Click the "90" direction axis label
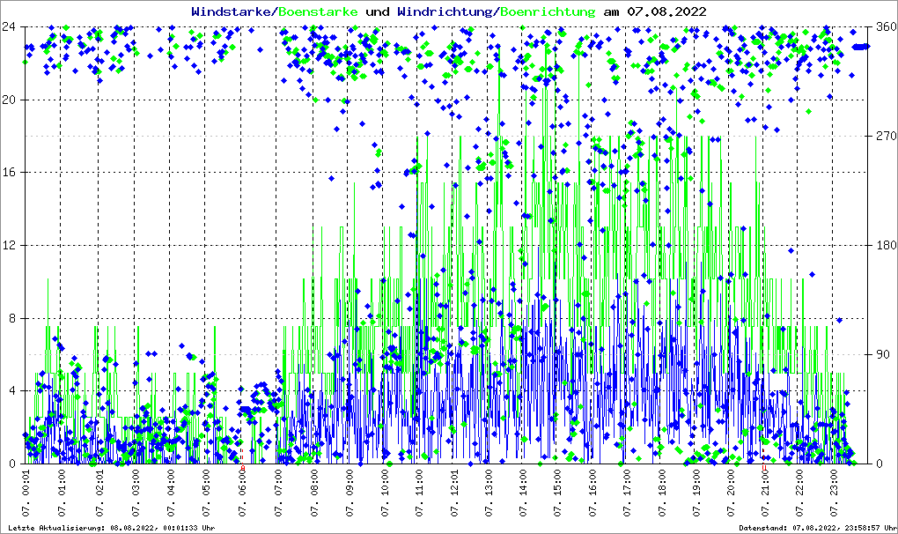This screenshot has height=534, width=898. [x=882, y=354]
